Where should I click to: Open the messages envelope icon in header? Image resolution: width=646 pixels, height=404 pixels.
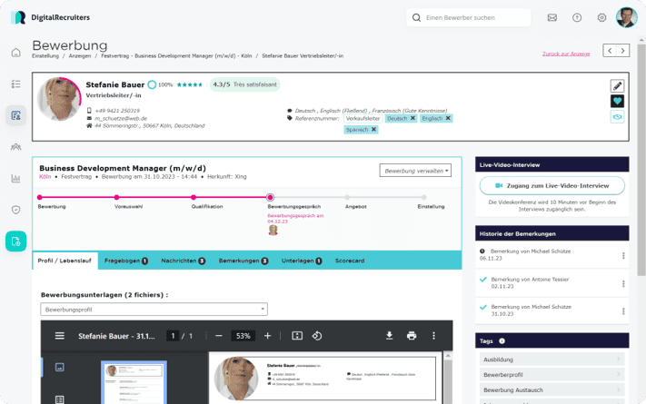tap(552, 17)
